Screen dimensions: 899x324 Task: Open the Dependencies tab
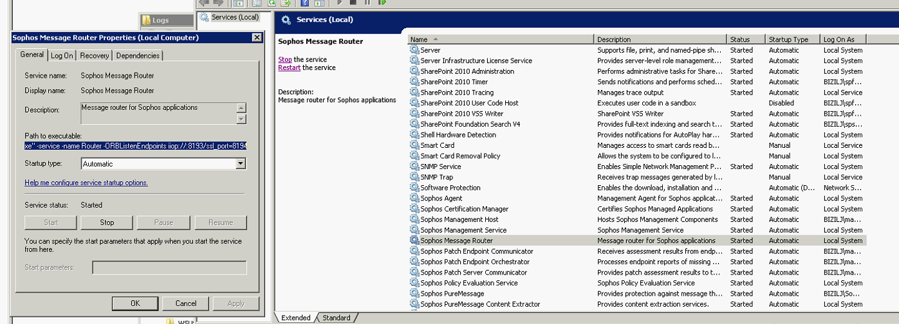138,56
